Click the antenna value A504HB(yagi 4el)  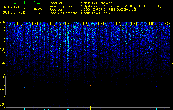tap(97, 13)
